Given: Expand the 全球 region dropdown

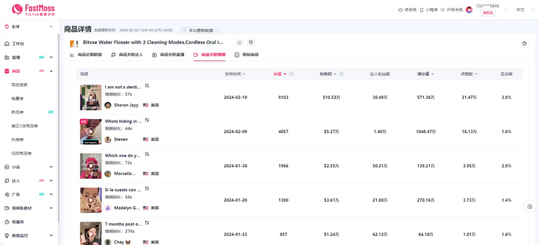Looking at the screenshot, I should 29,26.
